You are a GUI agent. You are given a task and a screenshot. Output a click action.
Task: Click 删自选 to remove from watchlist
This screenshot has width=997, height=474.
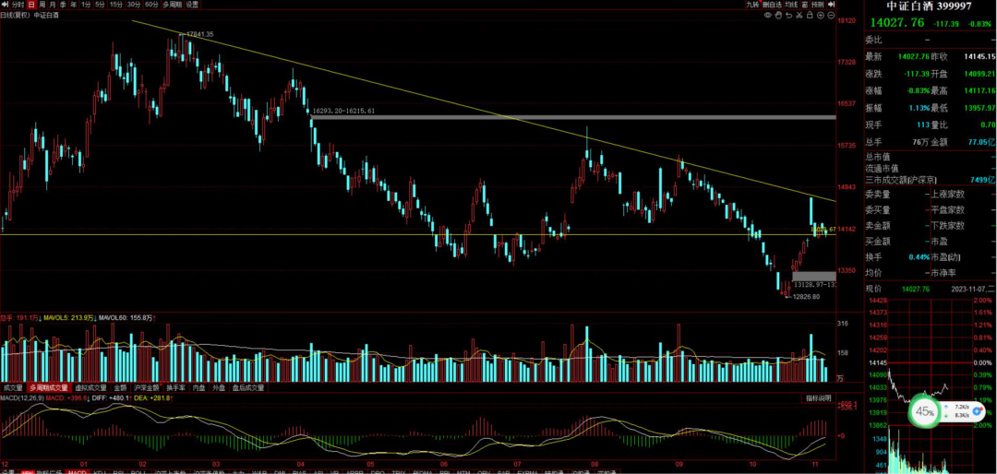[773, 5]
